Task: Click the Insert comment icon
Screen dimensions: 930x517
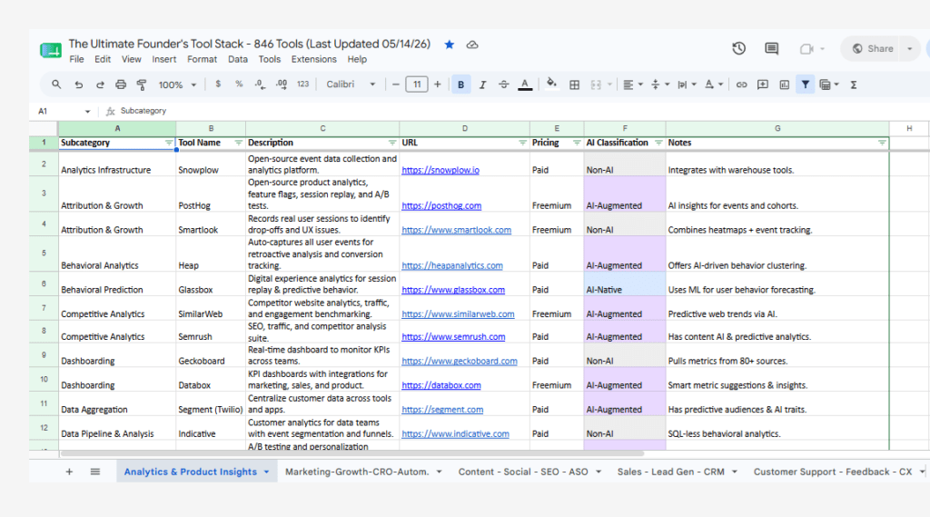Action: (763, 85)
